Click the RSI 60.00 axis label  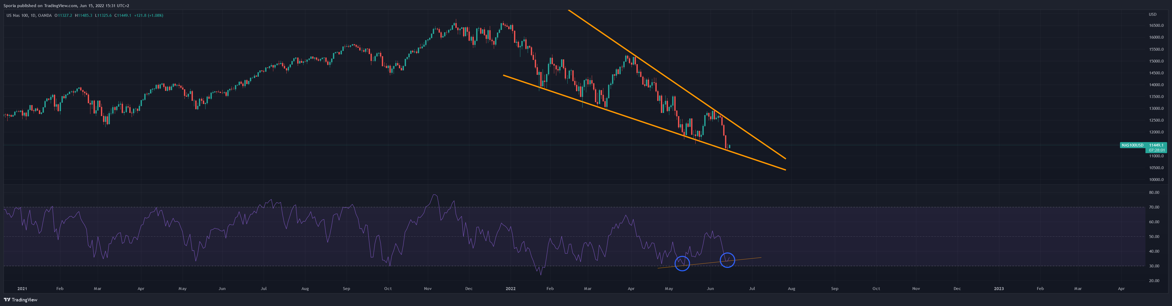1154,222
